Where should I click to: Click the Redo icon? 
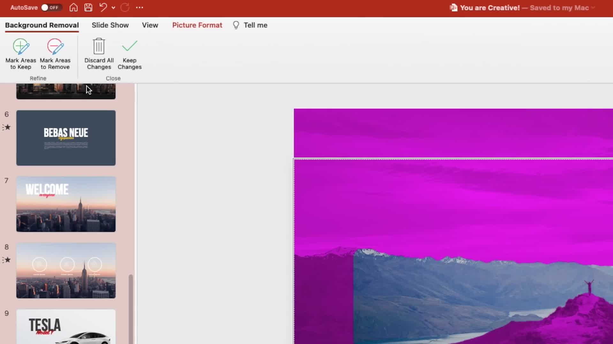125,8
